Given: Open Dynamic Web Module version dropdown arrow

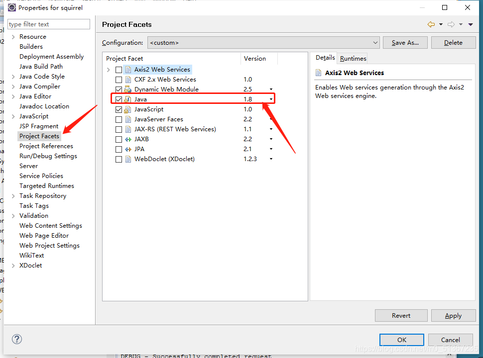Looking at the screenshot, I should 271,89.
